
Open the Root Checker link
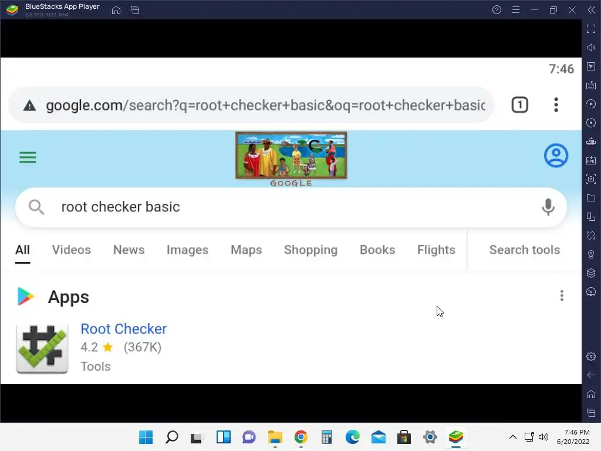(124, 329)
